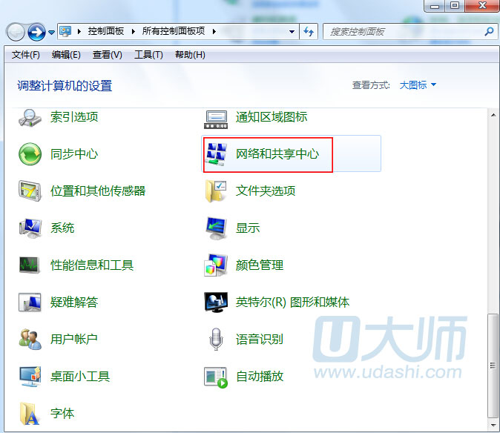Screen dimensions: 500x433
Task: Click in the 搜索控制面板 search box
Action: click(x=404, y=32)
